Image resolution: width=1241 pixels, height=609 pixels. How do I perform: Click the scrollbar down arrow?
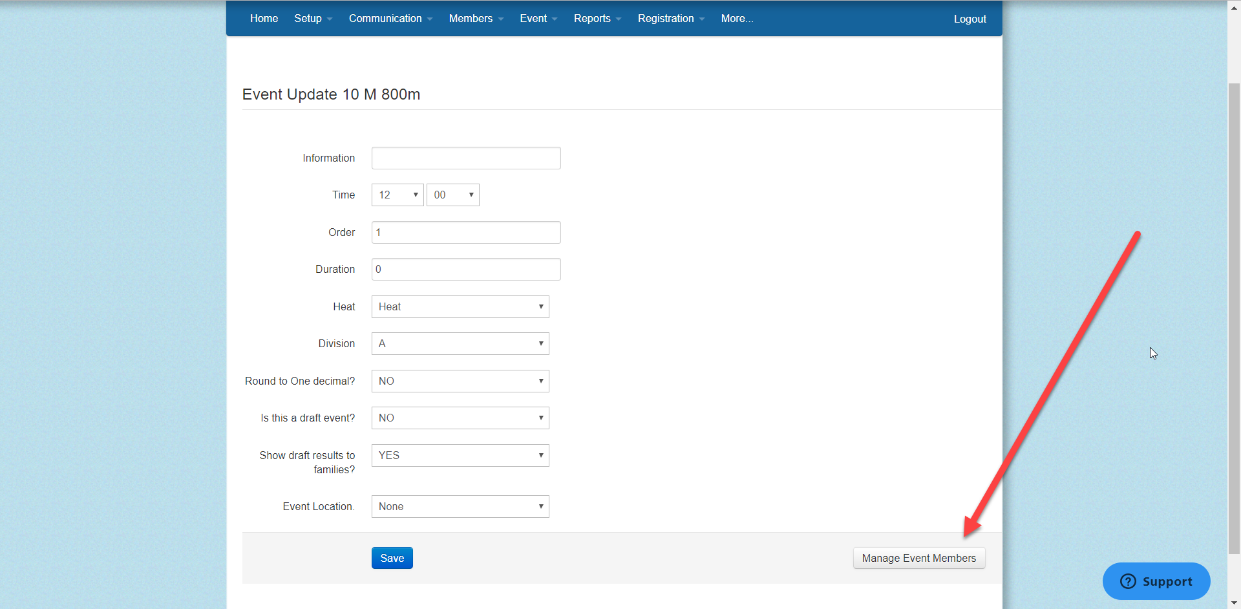click(x=1233, y=602)
